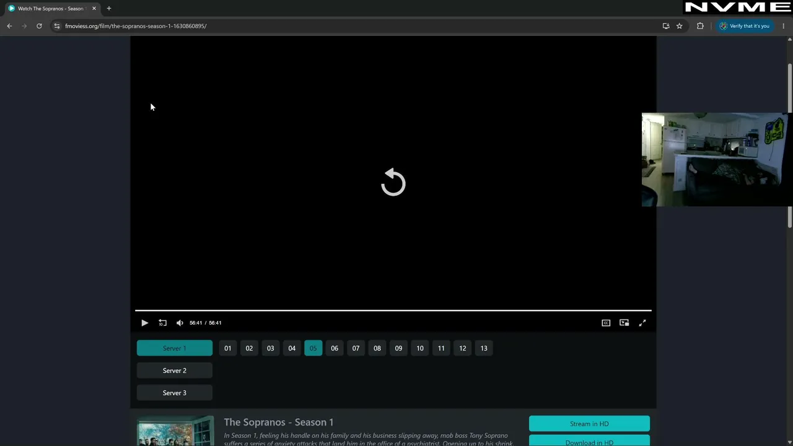Open episode 02
793x446 pixels.
pos(249,348)
